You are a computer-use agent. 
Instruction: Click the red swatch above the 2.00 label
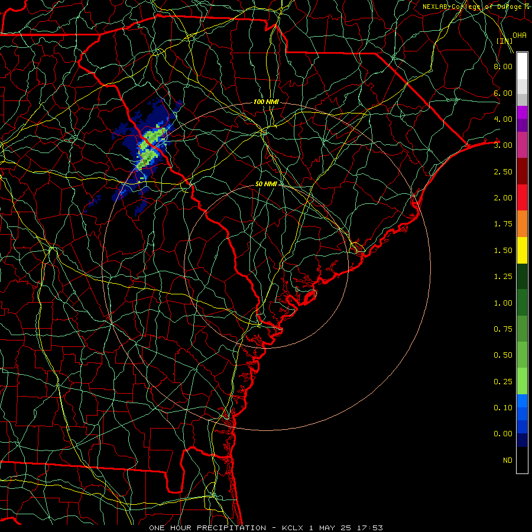[522, 197]
